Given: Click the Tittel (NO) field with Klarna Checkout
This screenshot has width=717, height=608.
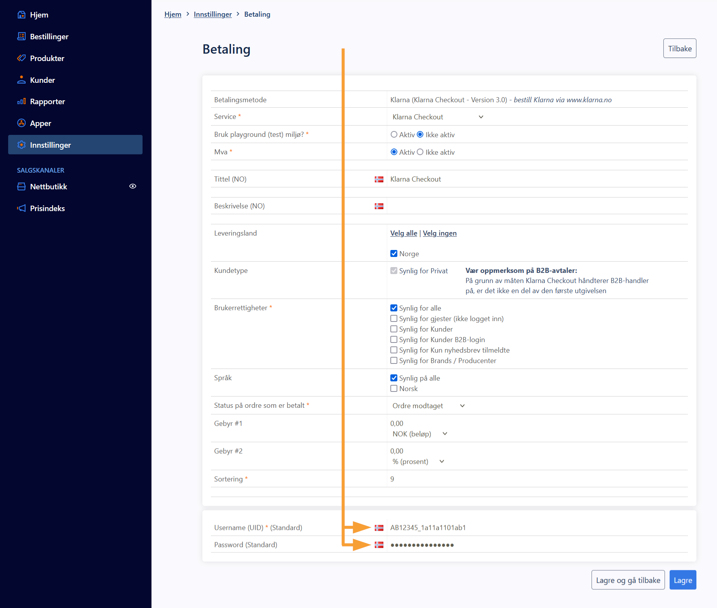Looking at the screenshot, I should point(538,179).
